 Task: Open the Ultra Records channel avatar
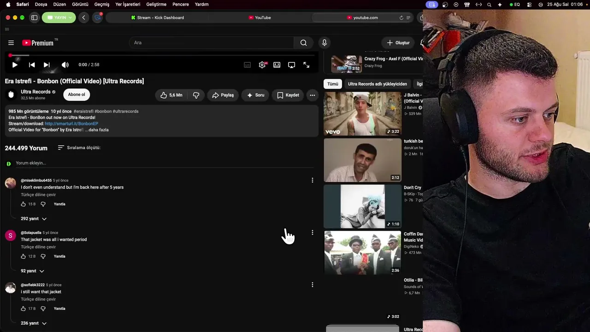[x=11, y=95]
